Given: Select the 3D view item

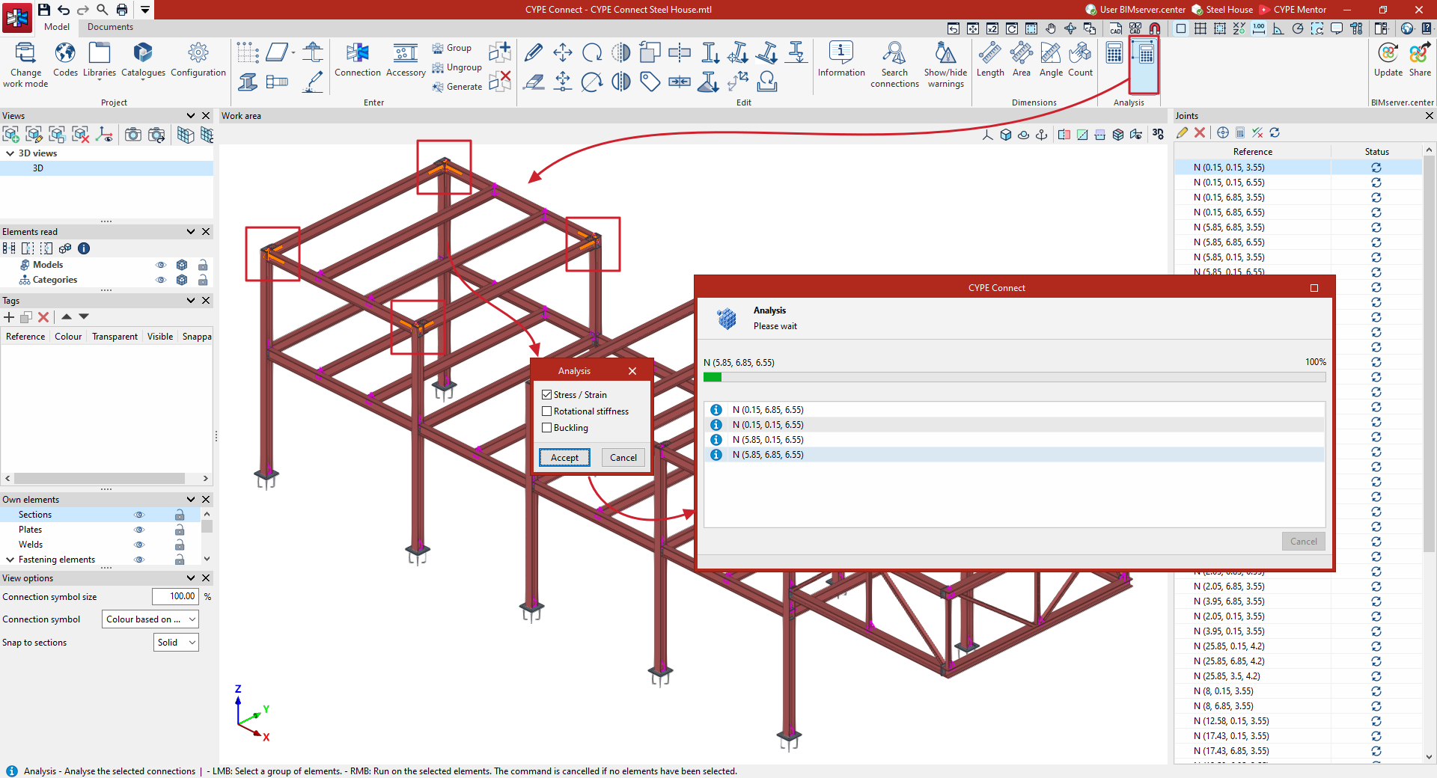Looking at the screenshot, I should (x=106, y=168).
